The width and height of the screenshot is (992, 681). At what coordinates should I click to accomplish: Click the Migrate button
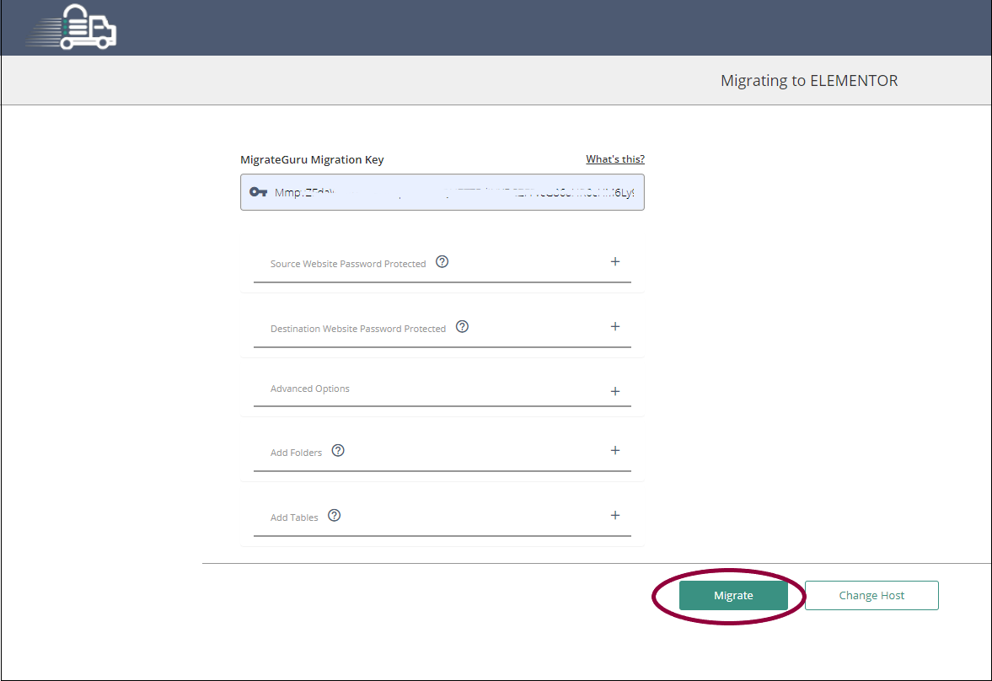point(733,595)
